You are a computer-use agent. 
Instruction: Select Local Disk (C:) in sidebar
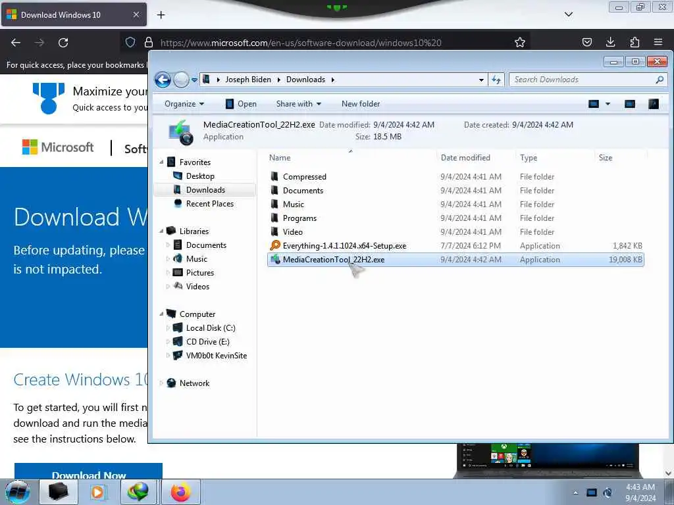[211, 328]
